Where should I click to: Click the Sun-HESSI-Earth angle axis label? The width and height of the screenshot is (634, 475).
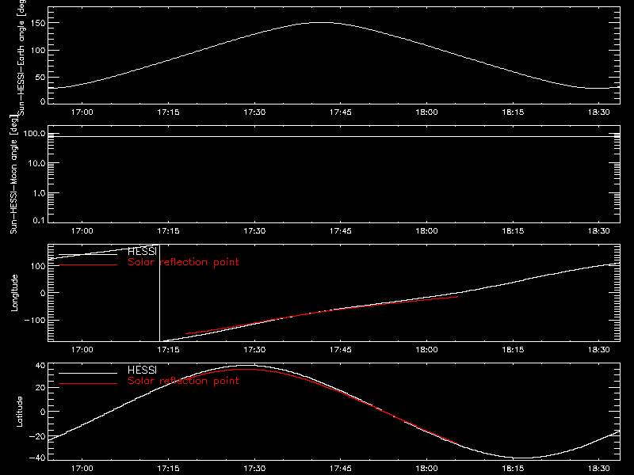coord(21,58)
